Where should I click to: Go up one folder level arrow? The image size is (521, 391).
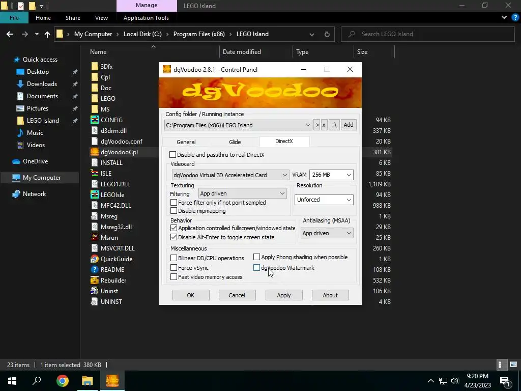(x=47, y=34)
